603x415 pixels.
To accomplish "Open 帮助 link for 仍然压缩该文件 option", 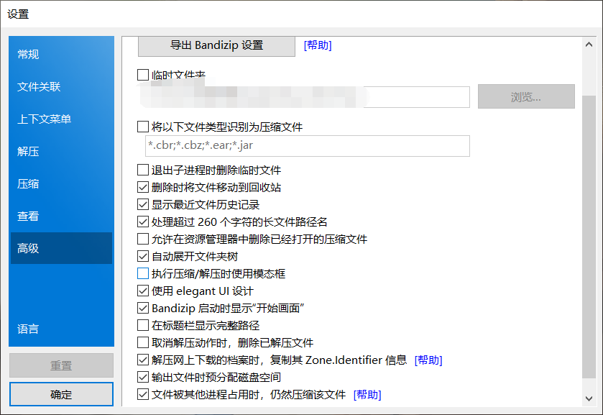I will click(367, 395).
